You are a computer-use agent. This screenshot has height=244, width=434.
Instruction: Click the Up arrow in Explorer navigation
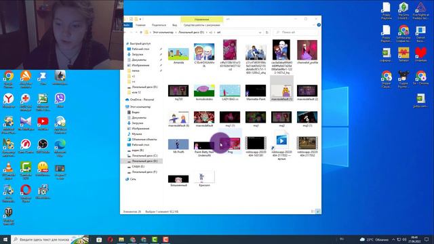tap(141, 33)
